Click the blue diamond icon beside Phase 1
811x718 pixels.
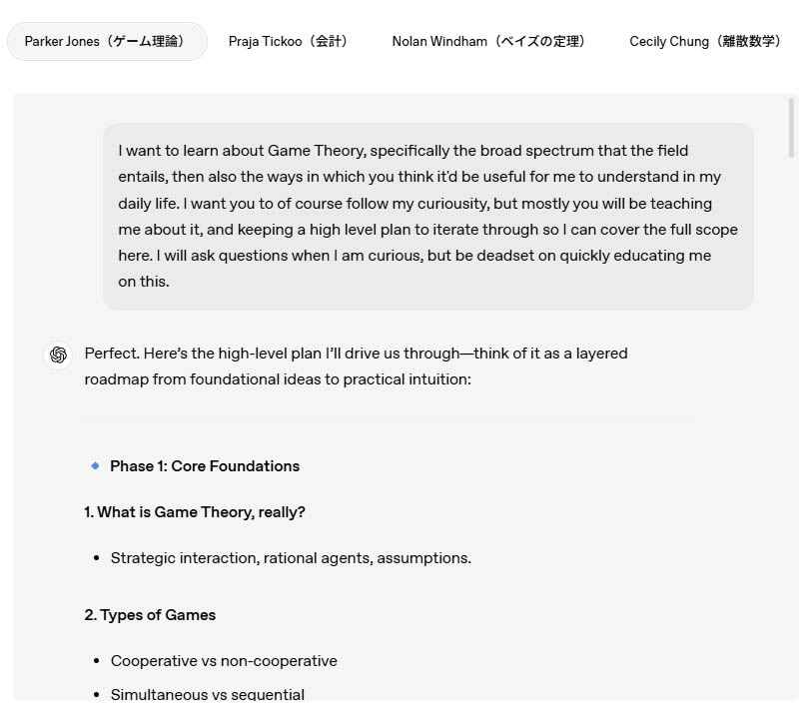point(95,465)
